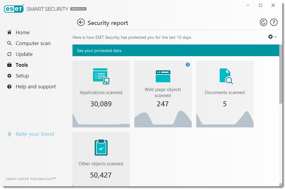The width and height of the screenshot is (285, 189).
Task: Click the 247 web page objects value
Action: coord(163,104)
